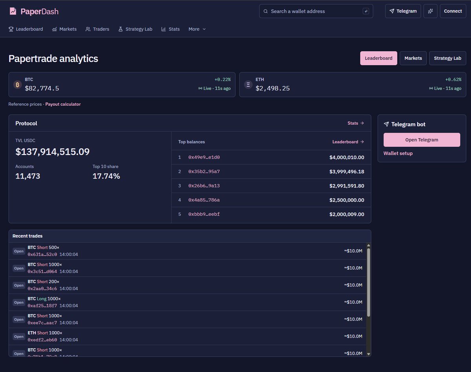Focus the wallet address search field
Screen dimensions: 471x372
tap(316, 11)
